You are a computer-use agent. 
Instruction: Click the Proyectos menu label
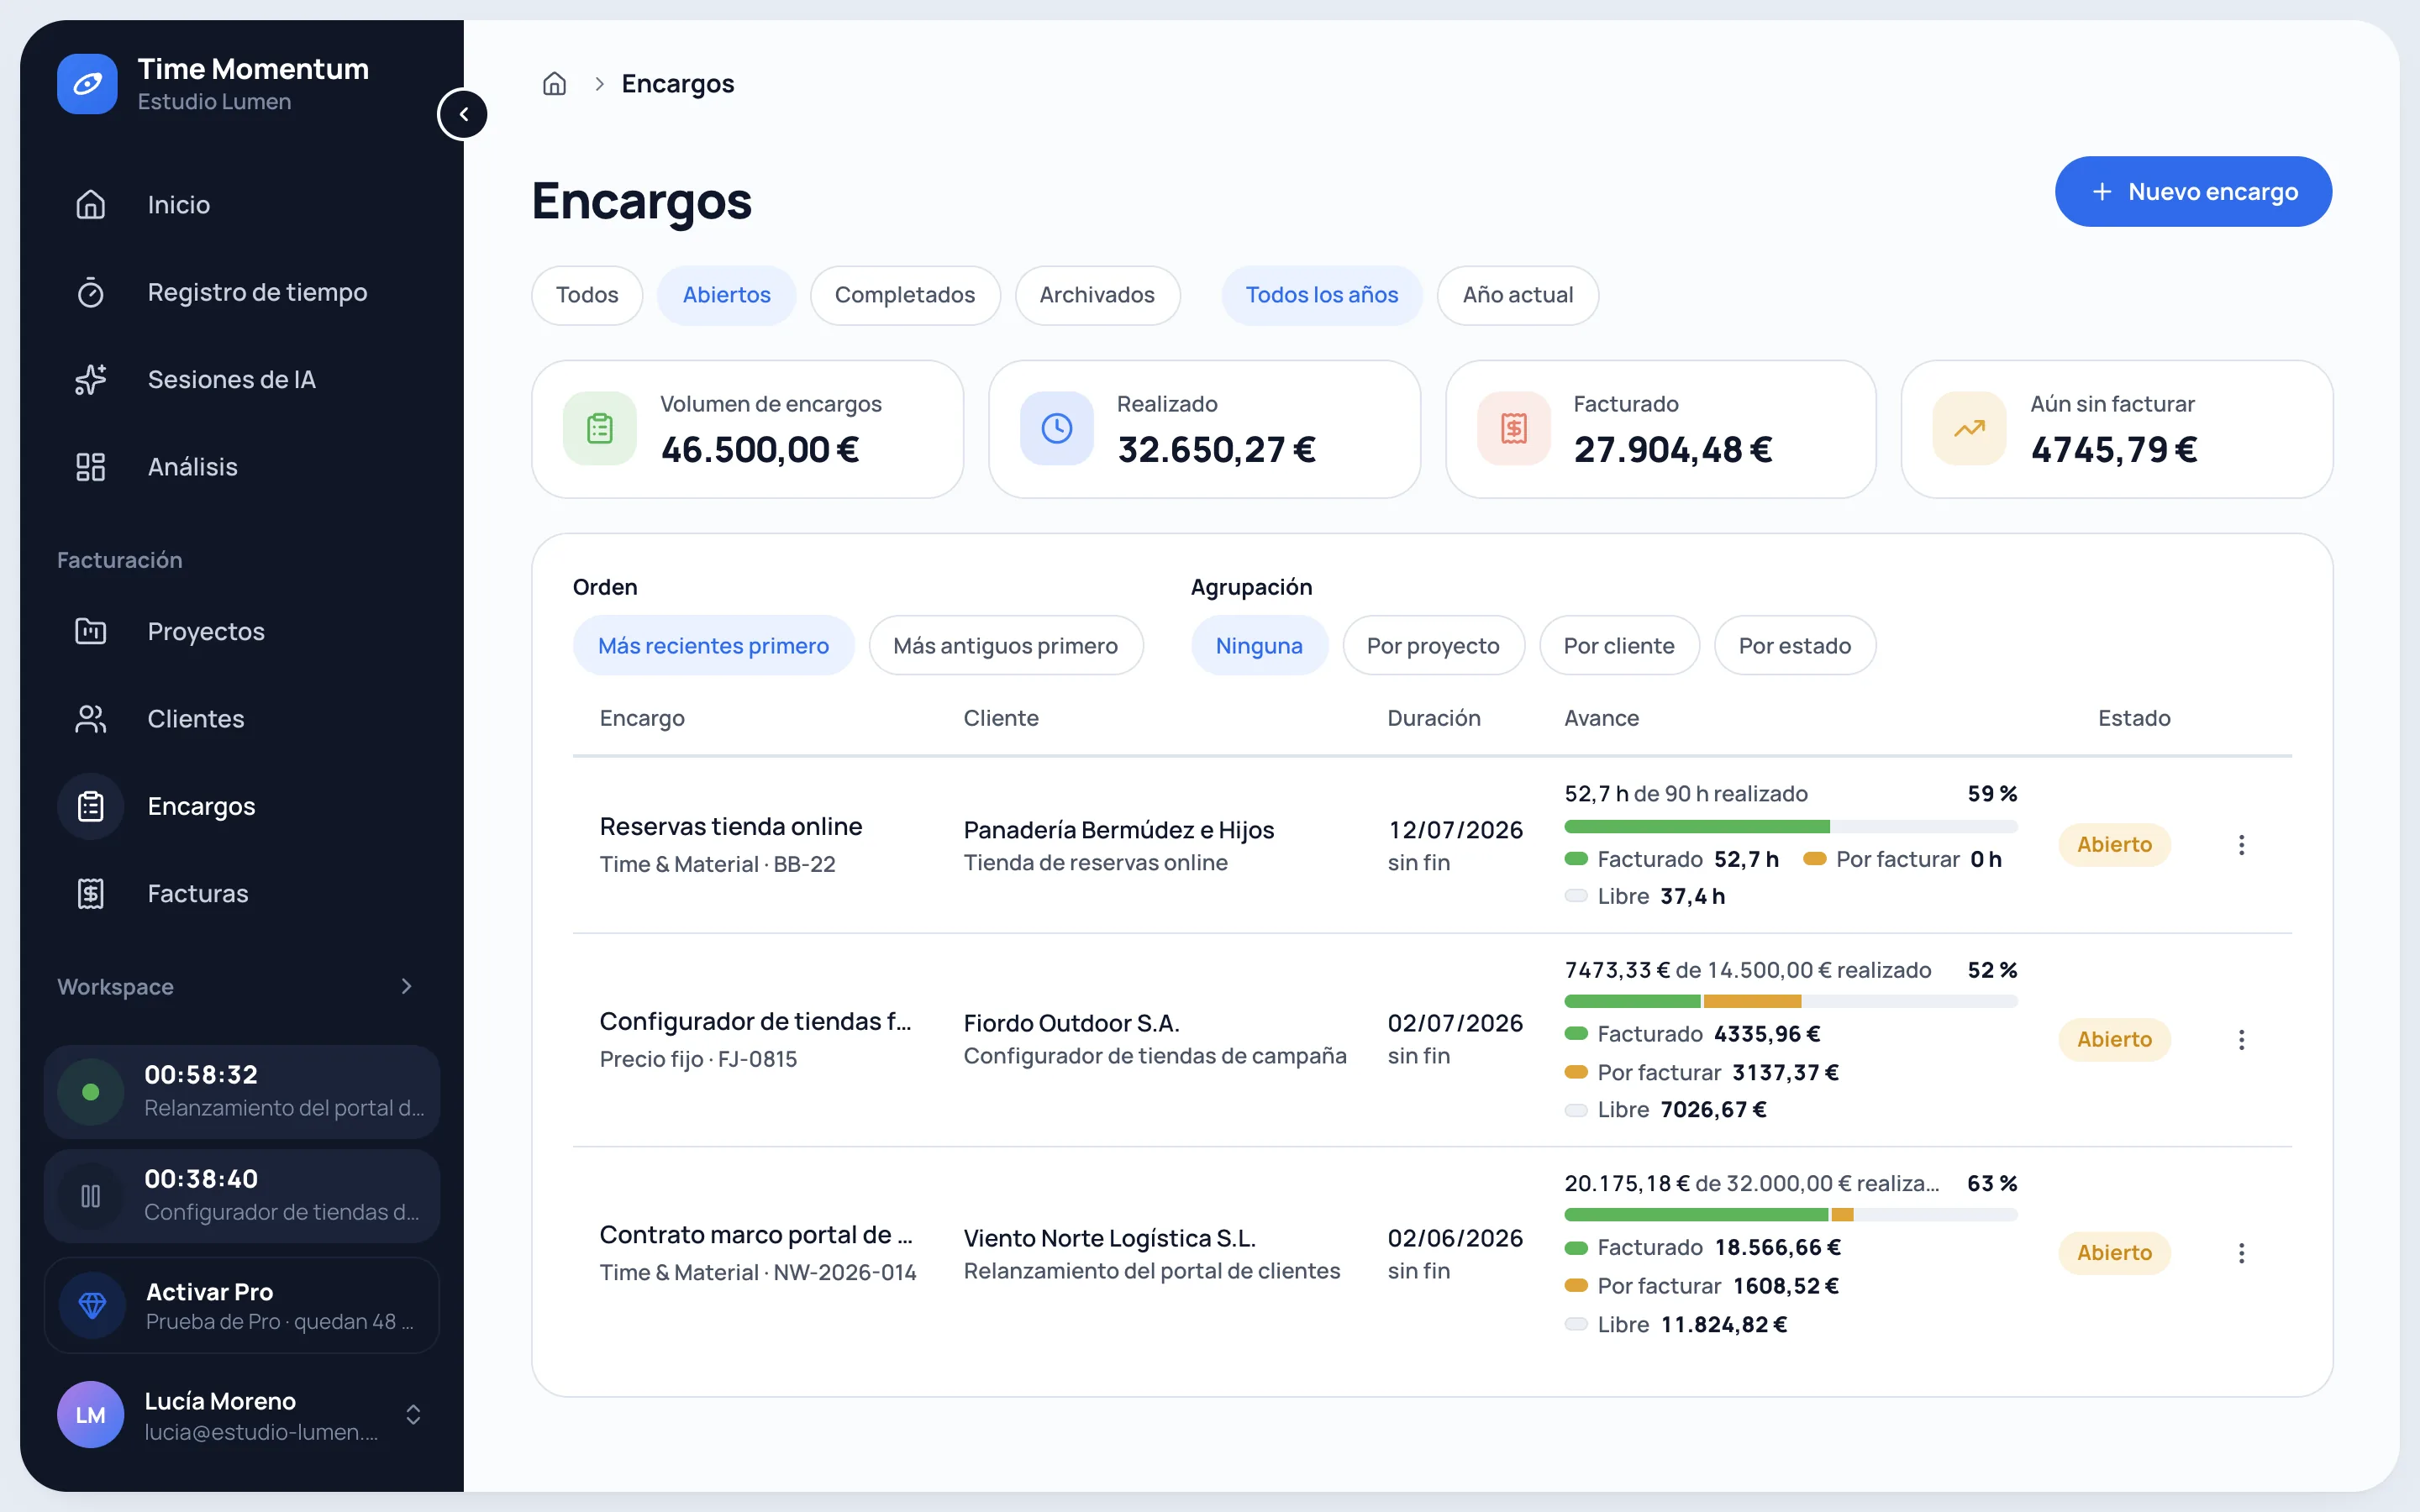click(206, 632)
